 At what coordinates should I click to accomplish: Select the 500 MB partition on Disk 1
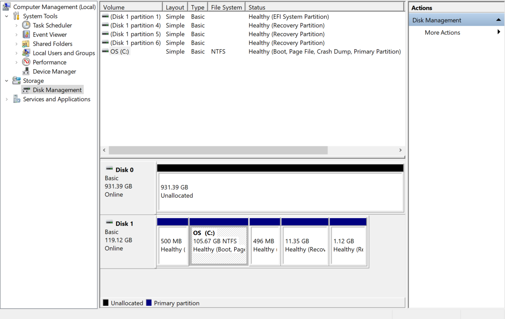[x=173, y=245]
